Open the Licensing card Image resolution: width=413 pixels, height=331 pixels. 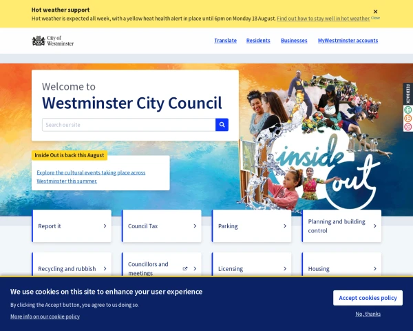coord(251,265)
